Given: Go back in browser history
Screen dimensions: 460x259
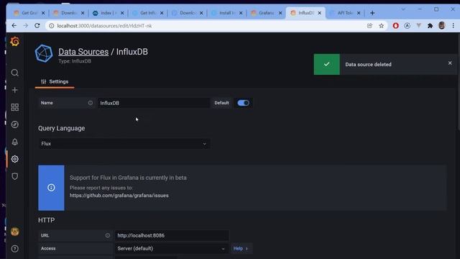Looking at the screenshot, I should coord(14,26).
